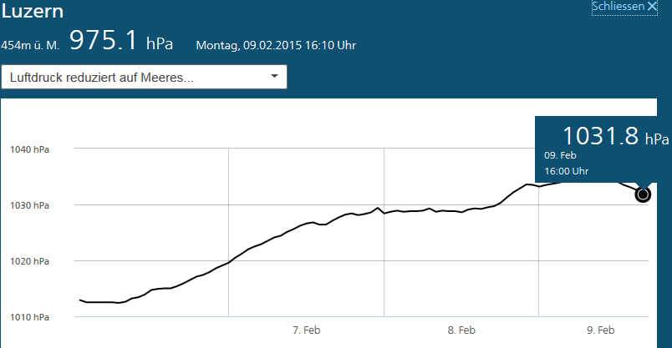The image size is (672, 348).
Task: Click the 09. Feb text in tooltip
Action: [561, 155]
